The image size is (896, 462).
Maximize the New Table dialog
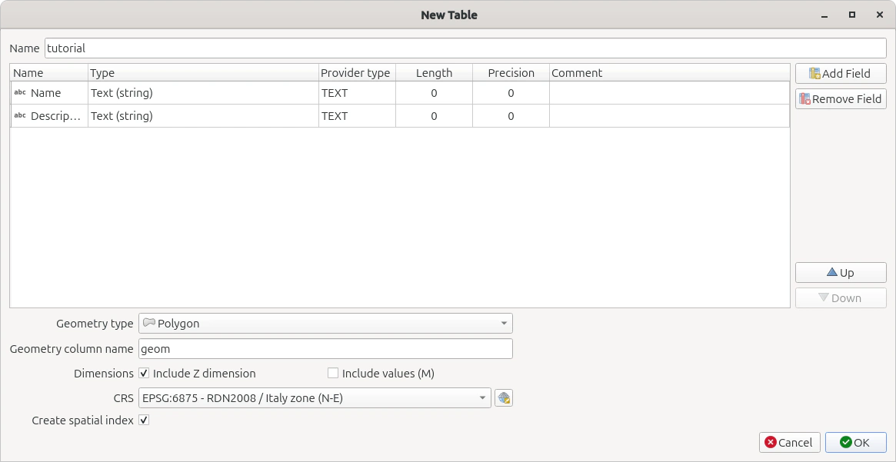852,15
